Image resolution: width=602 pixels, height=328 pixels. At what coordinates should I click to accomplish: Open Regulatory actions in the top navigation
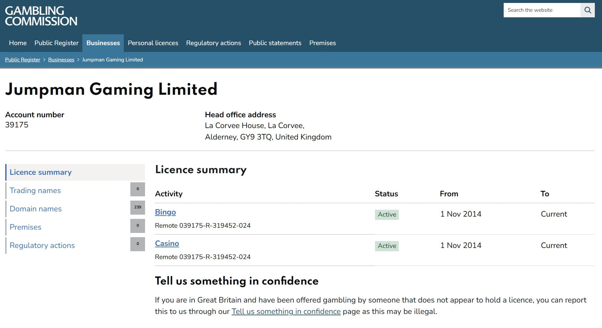pos(213,43)
